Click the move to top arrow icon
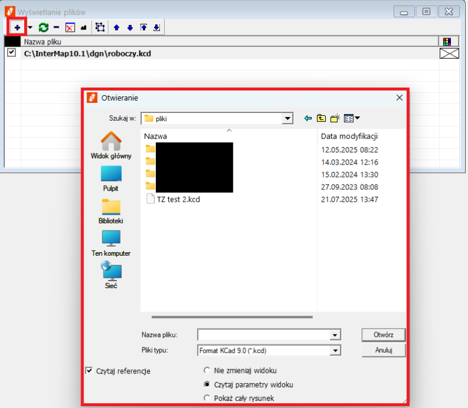The image size is (468, 408). pyautogui.click(x=143, y=27)
